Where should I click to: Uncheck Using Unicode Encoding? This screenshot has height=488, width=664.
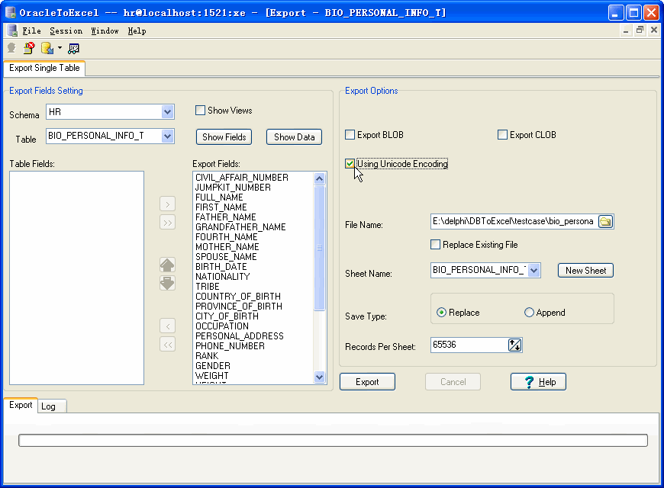pyautogui.click(x=350, y=163)
